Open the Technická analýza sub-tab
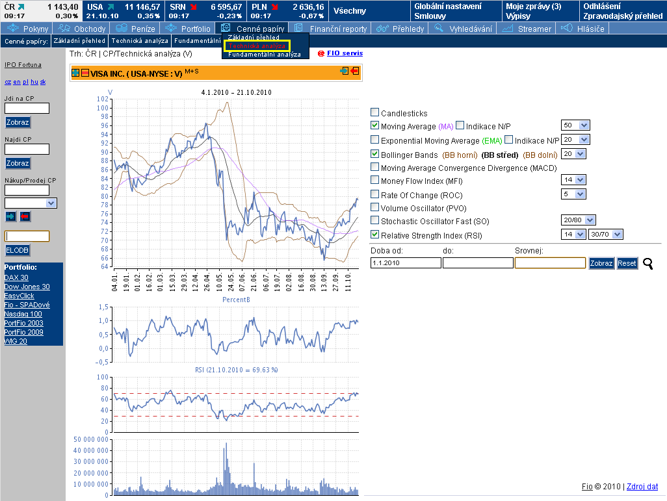Image resolution: width=667 pixels, height=501 pixels. [x=140, y=41]
